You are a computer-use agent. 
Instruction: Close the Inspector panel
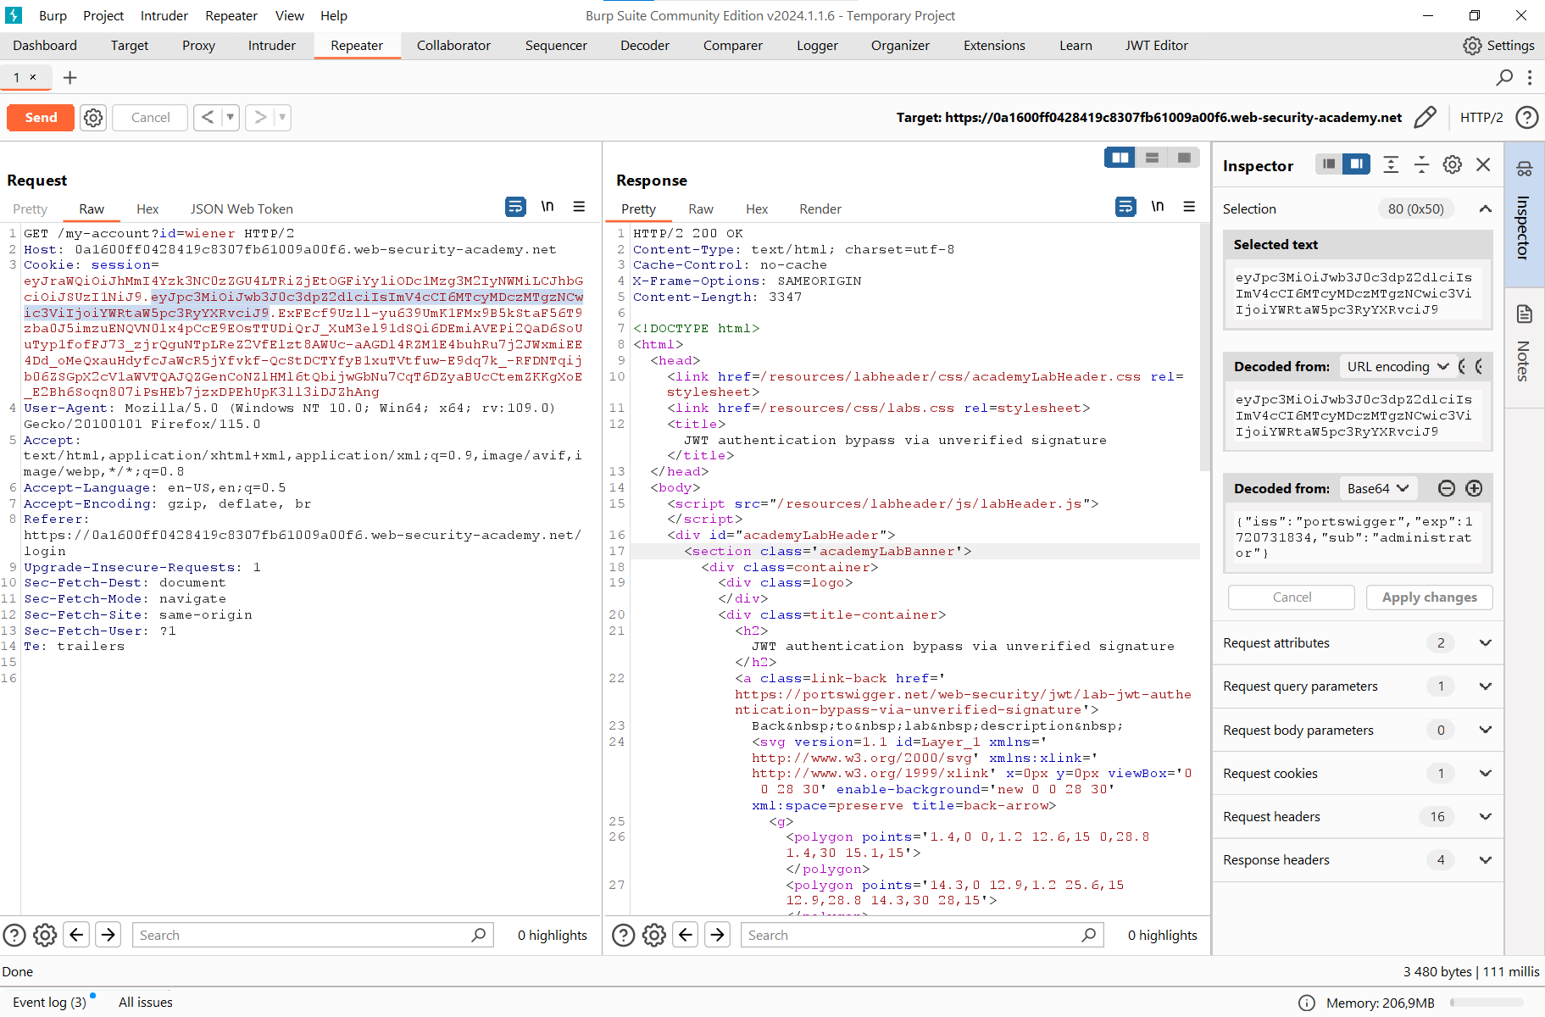[1483, 164]
